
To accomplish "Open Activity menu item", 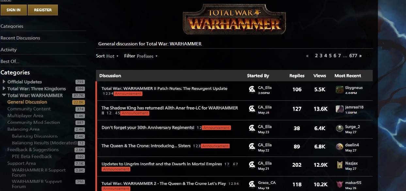I will (x=8, y=50).
